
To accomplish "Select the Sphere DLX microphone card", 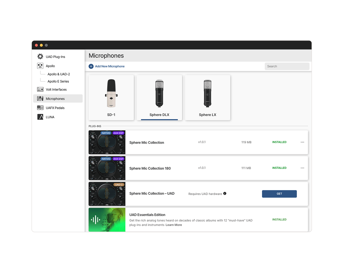I will pos(159,98).
